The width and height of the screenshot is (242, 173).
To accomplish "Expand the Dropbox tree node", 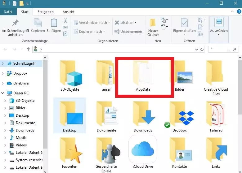I will [2, 73].
